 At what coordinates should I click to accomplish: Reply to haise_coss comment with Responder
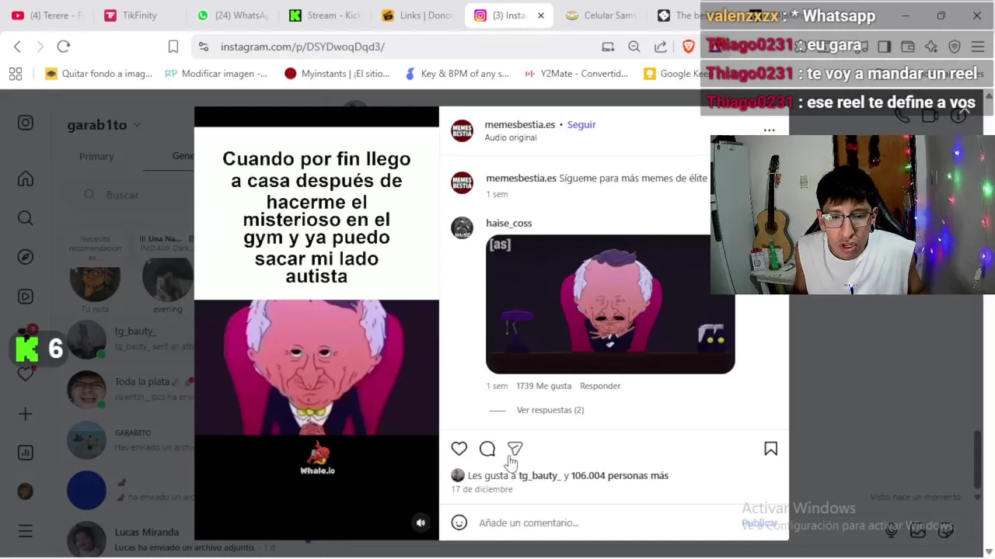(600, 386)
